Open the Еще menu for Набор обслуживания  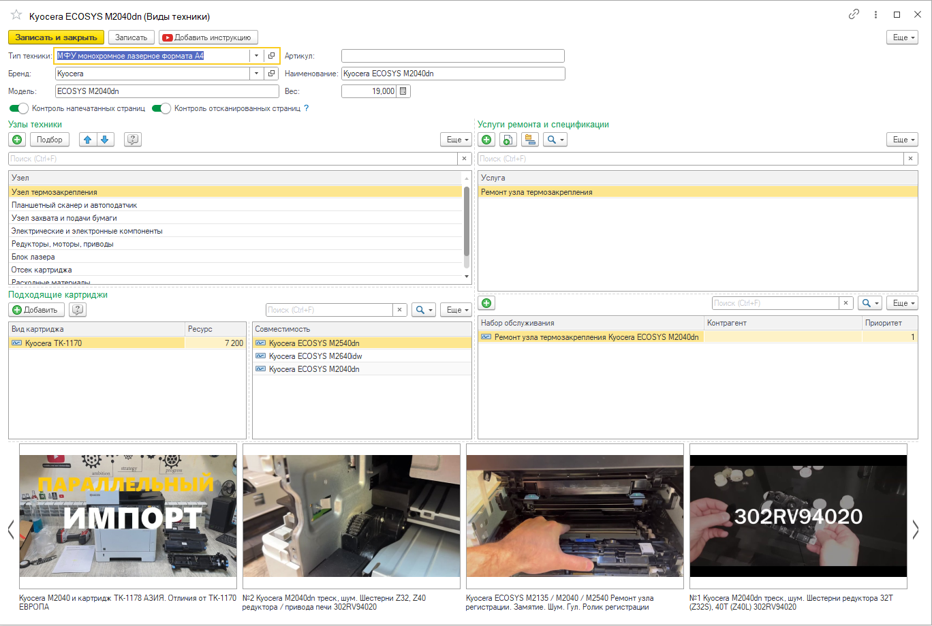[x=903, y=303]
